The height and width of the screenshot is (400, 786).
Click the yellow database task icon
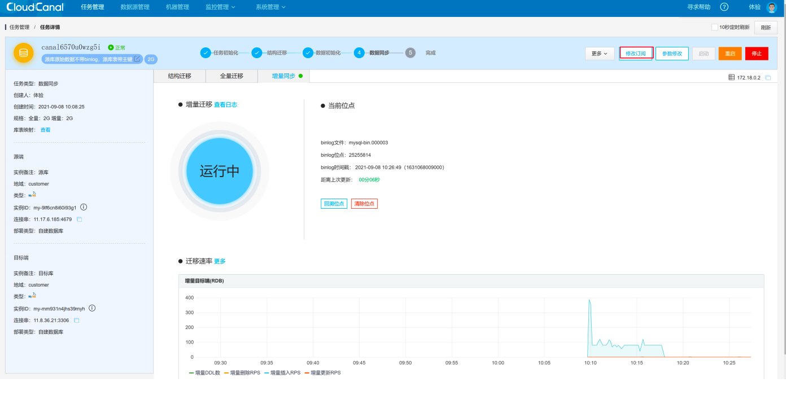coord(24,53)
